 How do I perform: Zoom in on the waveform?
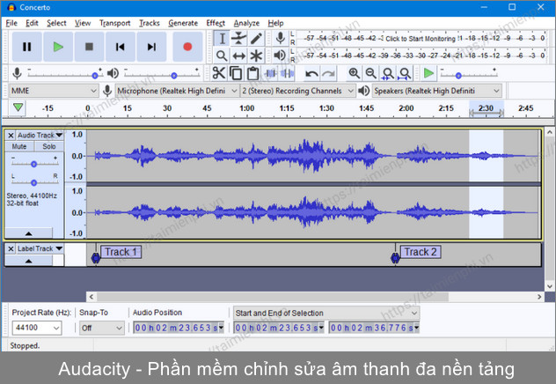coord(354,73)
